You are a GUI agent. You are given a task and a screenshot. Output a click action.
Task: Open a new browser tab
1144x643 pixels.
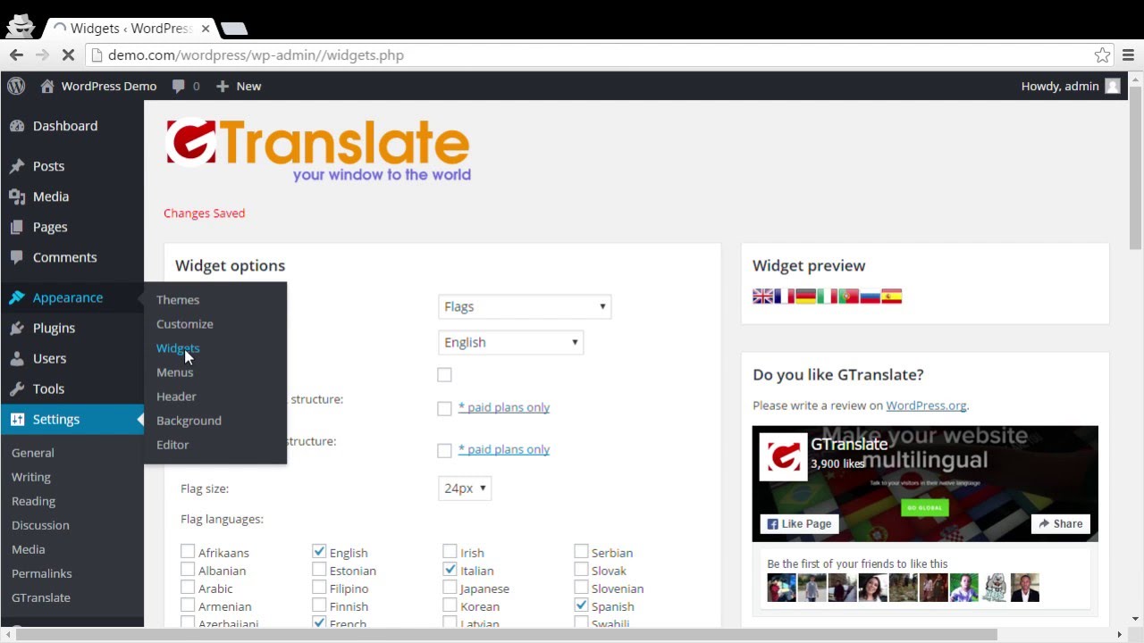point(234,29)
